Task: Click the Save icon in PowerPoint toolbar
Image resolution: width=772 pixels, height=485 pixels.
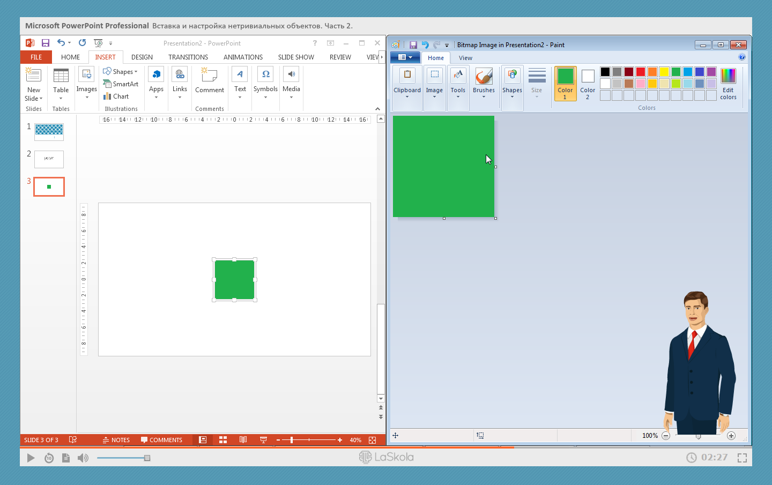Action: click(x=46, y=43)
